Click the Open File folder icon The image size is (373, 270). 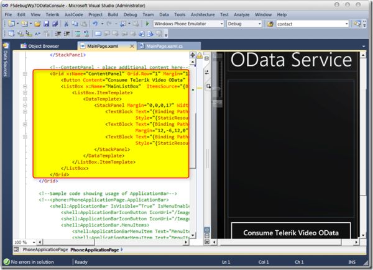pyautogui.click(x=37, y=24)
